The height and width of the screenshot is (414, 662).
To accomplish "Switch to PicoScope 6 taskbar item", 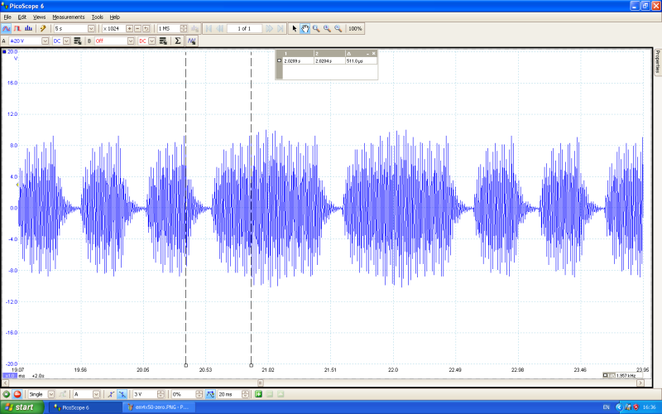I will pos(84,407).
